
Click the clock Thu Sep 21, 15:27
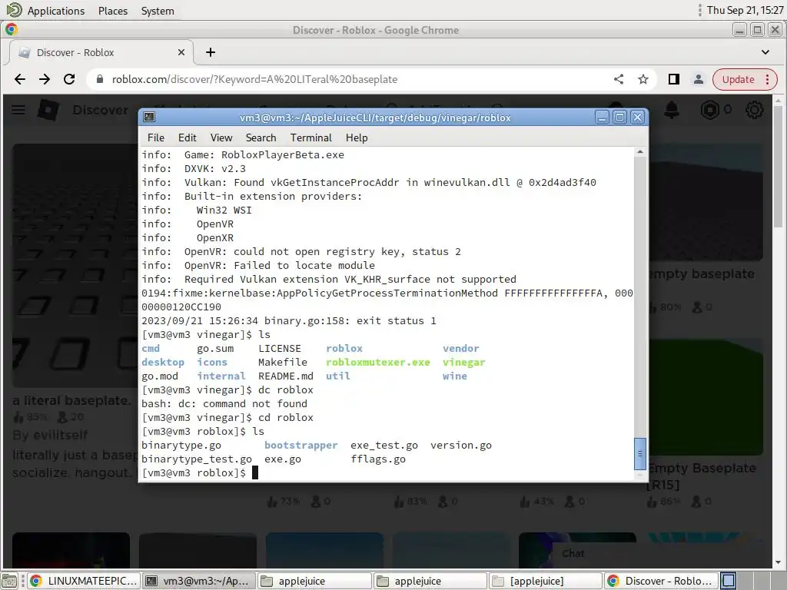tap(745, 11)
